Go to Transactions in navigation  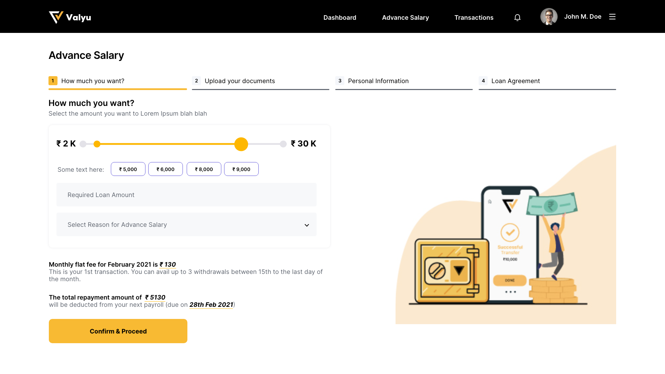click(x=474, y=17)
